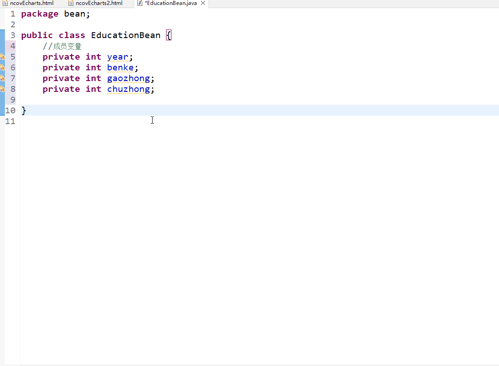Switch to the ncovEcharts2.html tab

[99, 3]
